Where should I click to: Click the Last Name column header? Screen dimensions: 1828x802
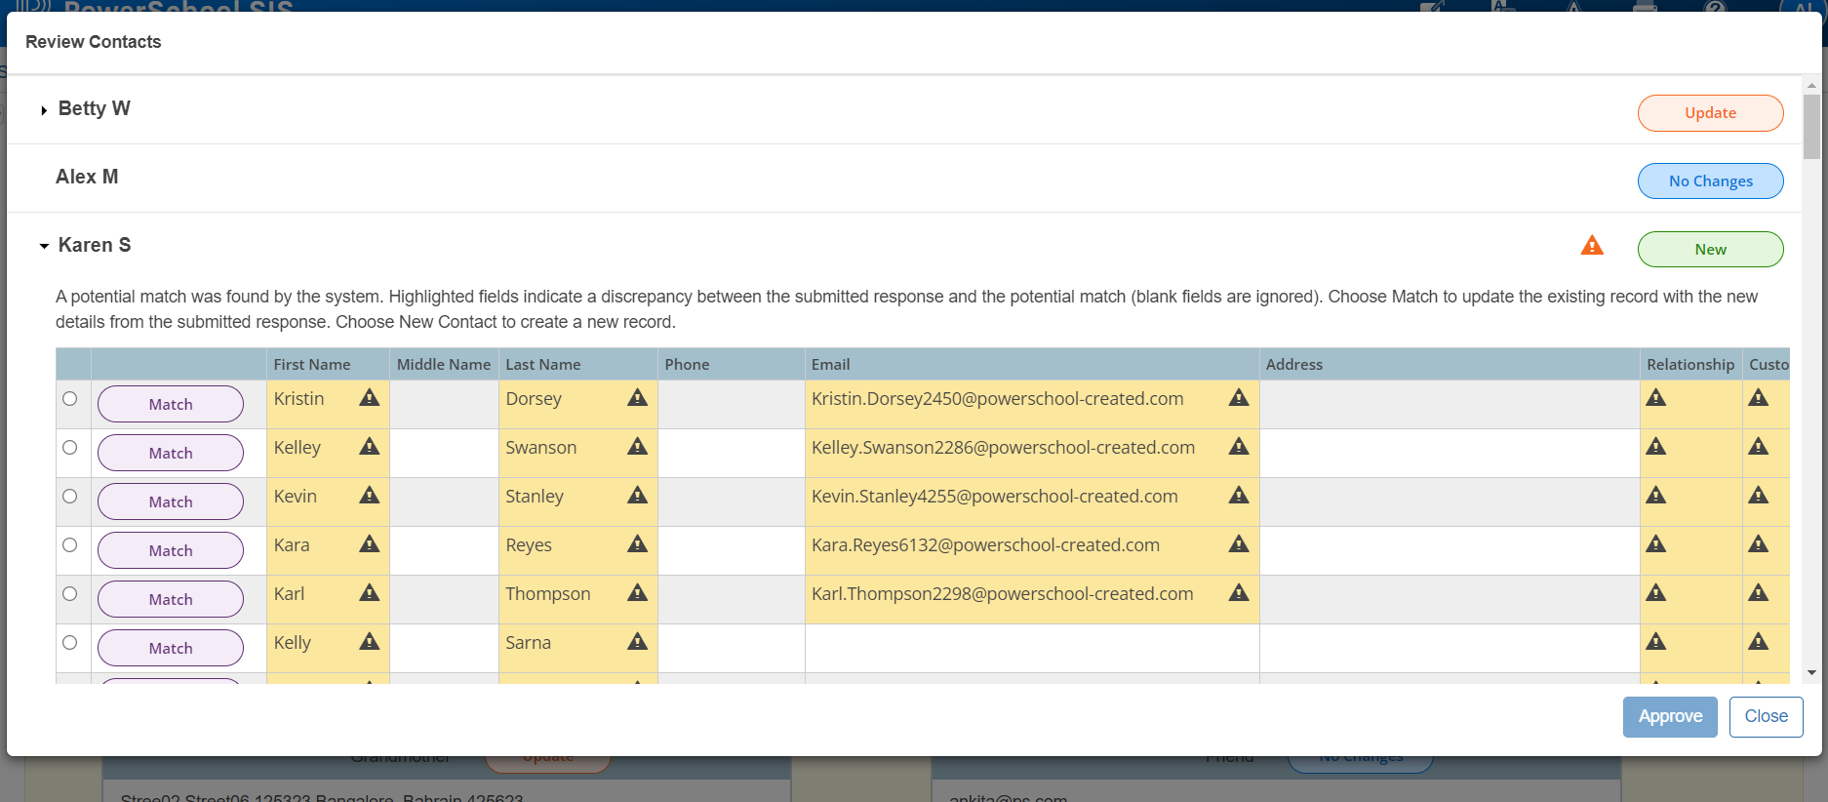tap(542, 365)
